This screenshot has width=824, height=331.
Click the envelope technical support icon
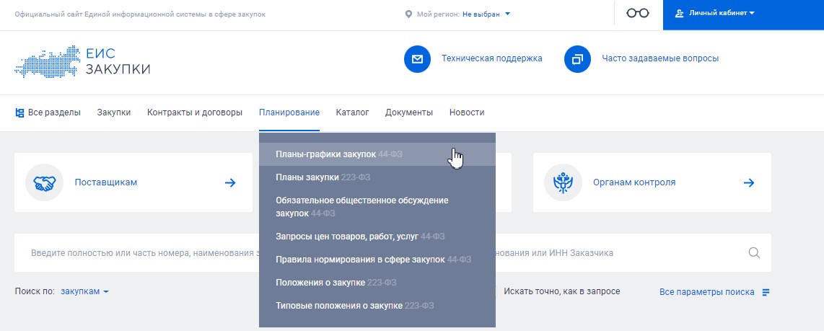pyautogui.click(x=417, y=59)
